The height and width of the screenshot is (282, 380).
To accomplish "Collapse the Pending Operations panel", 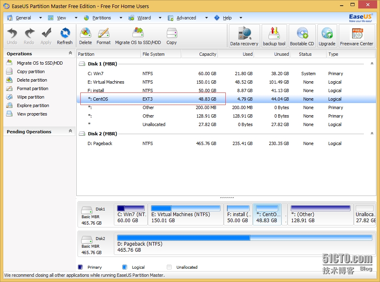I will click(70, 131).
